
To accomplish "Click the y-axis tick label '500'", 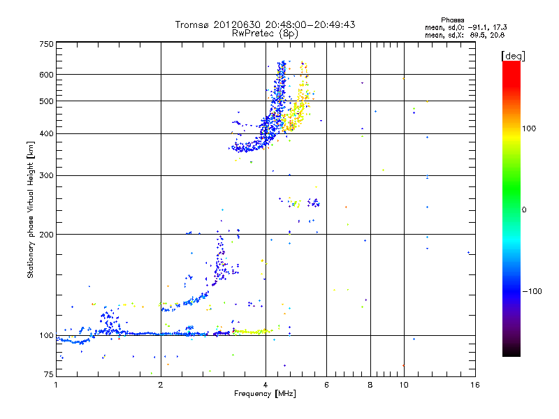I will (46, 101).
